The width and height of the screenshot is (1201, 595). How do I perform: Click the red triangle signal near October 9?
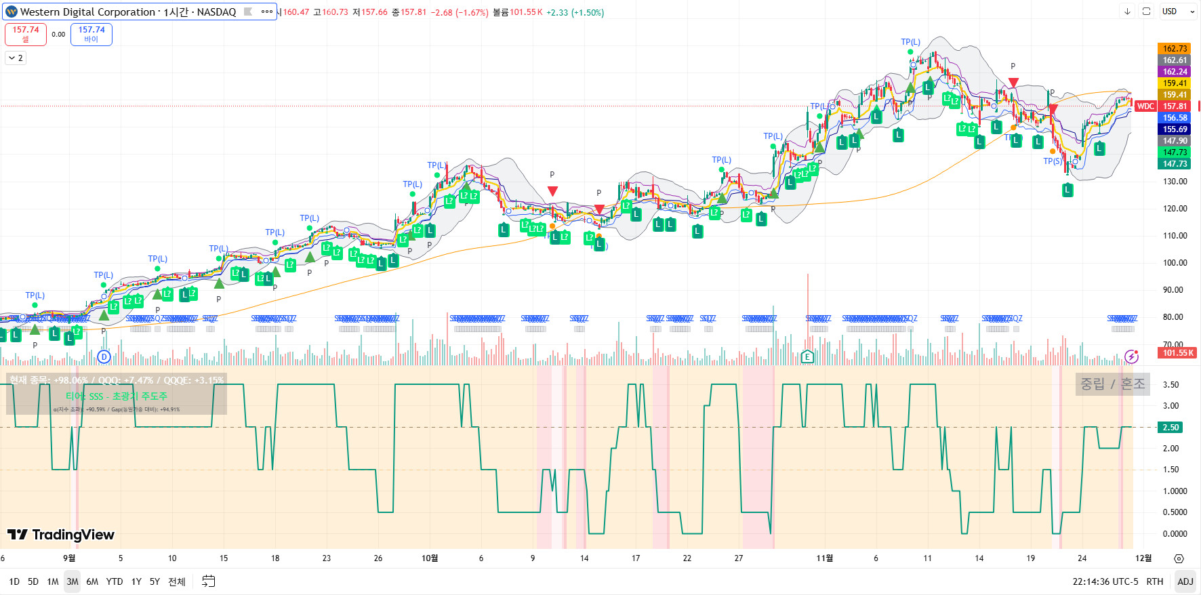click(x=552, y=191)
